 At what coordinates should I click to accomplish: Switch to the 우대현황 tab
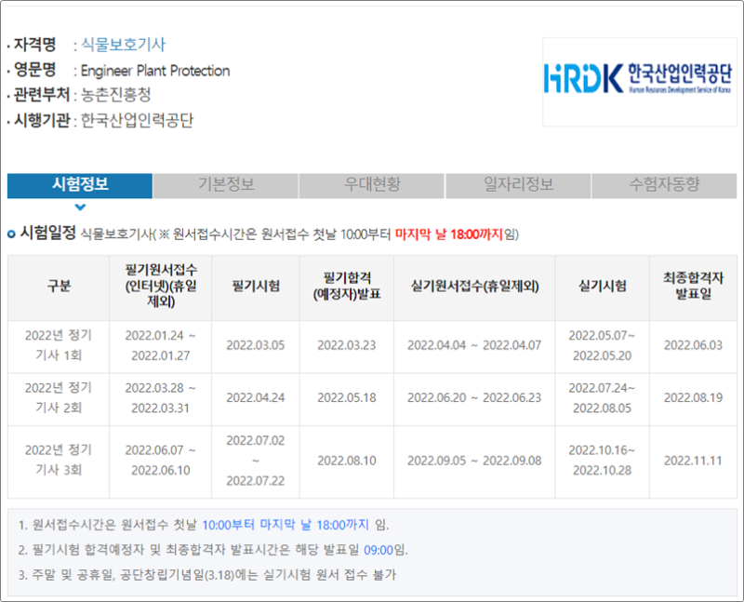point(372,184)
